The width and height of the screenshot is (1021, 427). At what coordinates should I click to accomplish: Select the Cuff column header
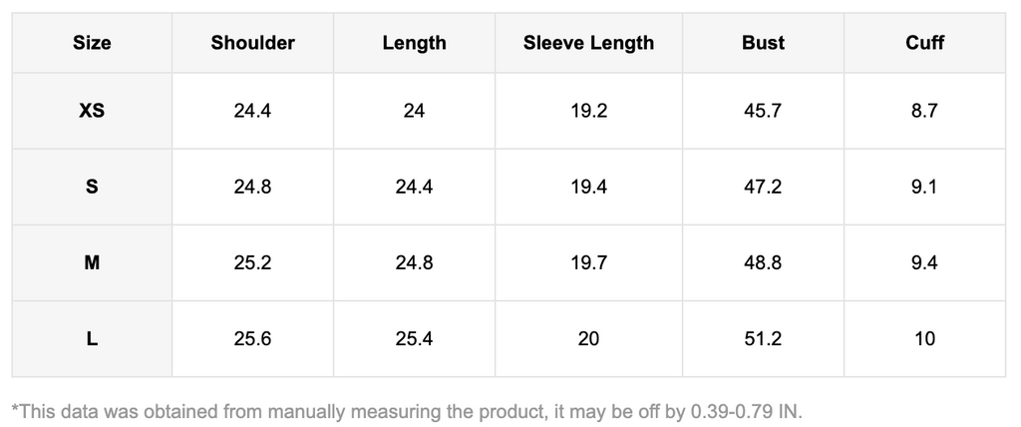[x=924, y=43]
